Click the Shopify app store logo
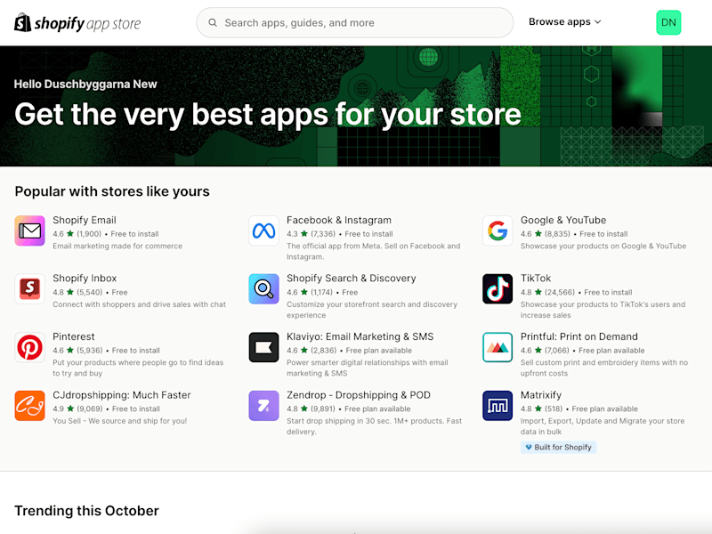The image size is (712, 534). point(77,23)
